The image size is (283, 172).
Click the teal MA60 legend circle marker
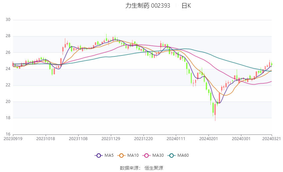(x=171, y=155)
